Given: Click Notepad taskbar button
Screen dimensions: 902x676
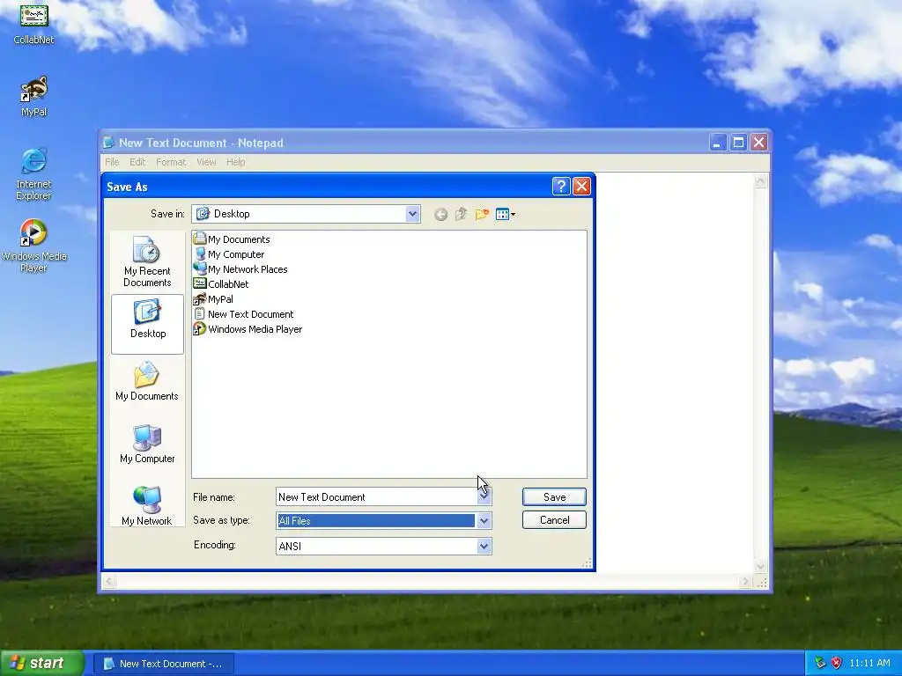Looking at the screenshot, I should click(163, 664).
